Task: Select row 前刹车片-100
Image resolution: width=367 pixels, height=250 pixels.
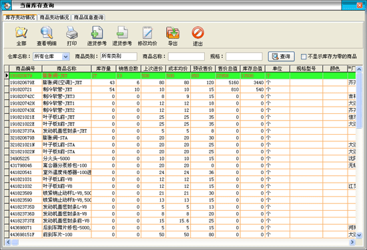Action: (x=180, y=235)
